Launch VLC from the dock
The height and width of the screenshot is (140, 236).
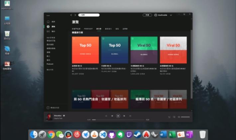(x=94, y=134)
